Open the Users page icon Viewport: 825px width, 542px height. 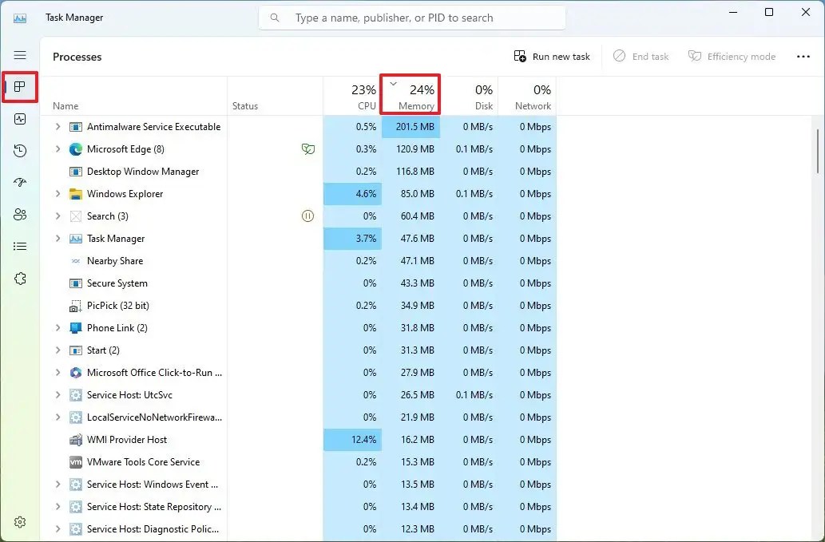click(x=20, y=214)
